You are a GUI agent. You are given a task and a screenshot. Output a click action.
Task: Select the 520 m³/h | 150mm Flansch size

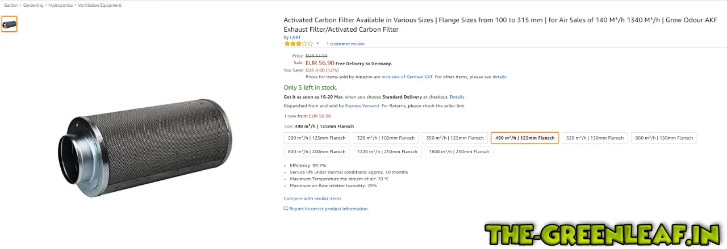(x=595, y=138)
